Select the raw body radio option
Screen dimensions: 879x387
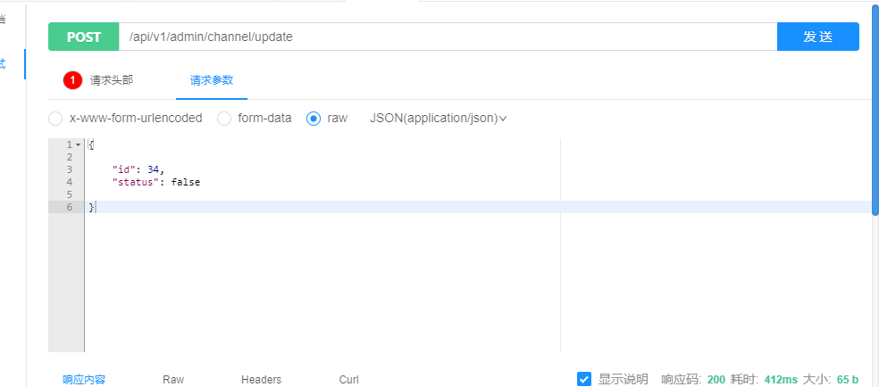pos(314,118)
